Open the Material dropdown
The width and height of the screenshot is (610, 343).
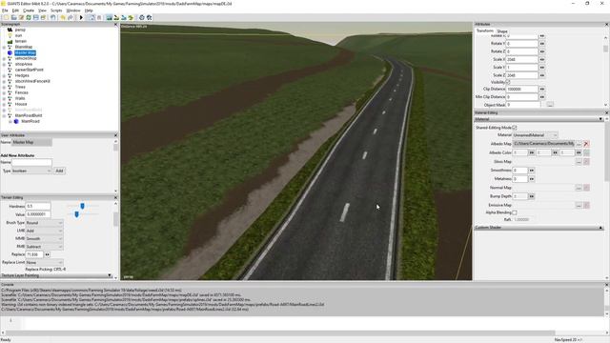[x=536, y=135]
